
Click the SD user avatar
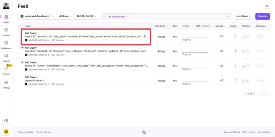[6, 132]
